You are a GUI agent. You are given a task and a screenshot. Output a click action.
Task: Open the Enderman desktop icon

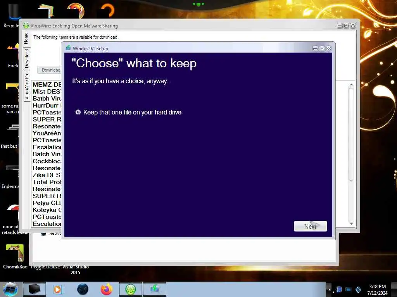tap(10, 177)
